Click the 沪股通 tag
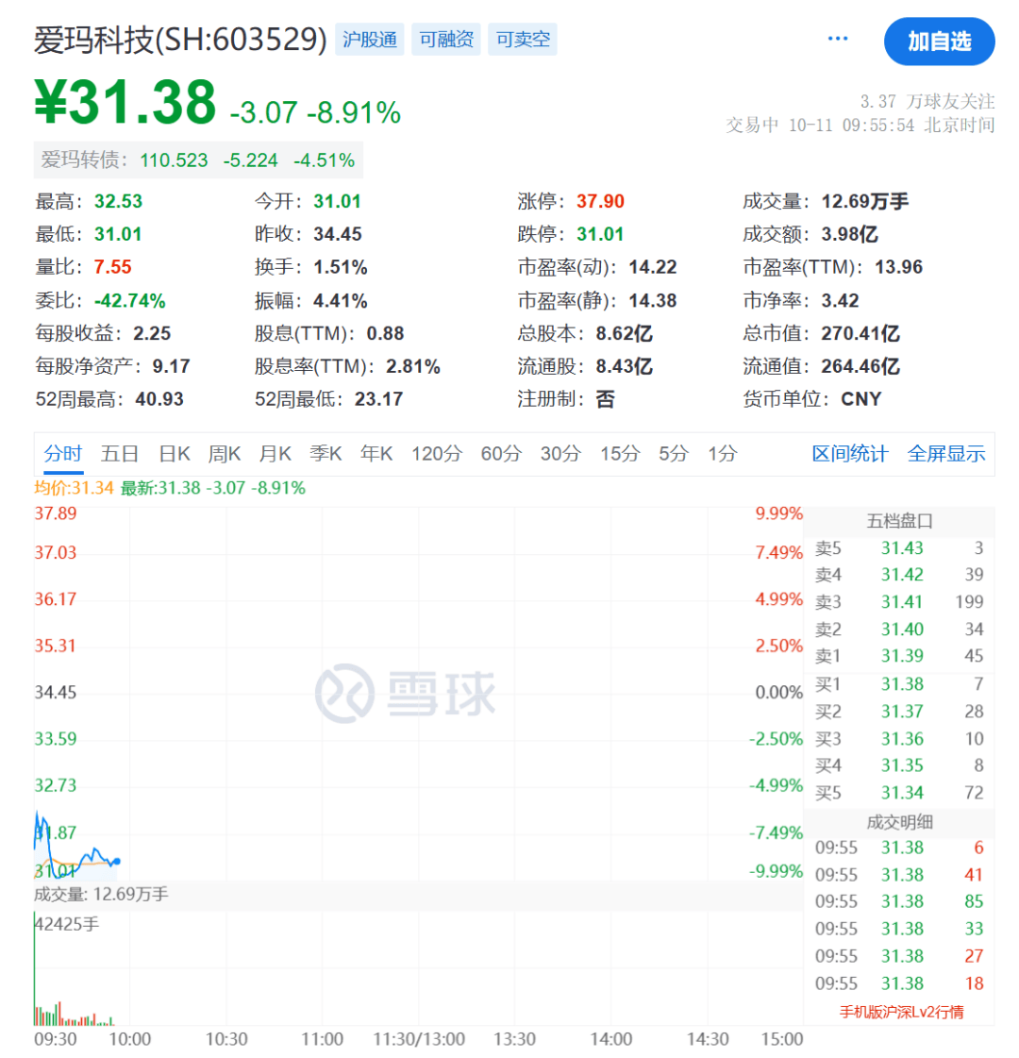The image size is (1019, 1058). (x=370, y=39)
